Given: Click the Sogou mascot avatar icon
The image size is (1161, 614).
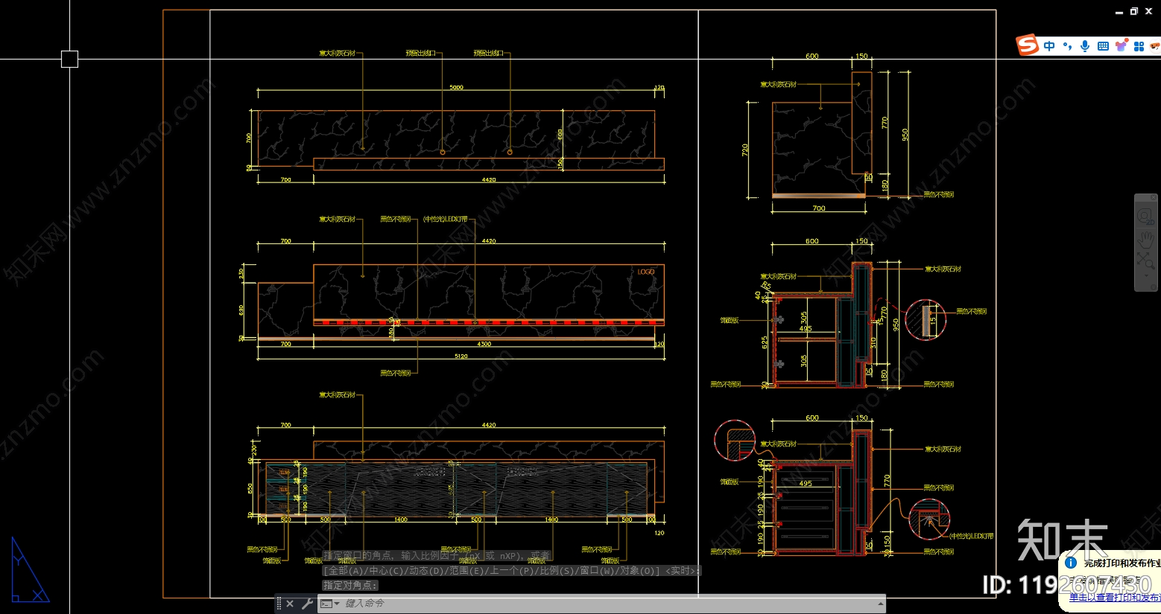Looking at the screenshot, I should coord(1155,46).
